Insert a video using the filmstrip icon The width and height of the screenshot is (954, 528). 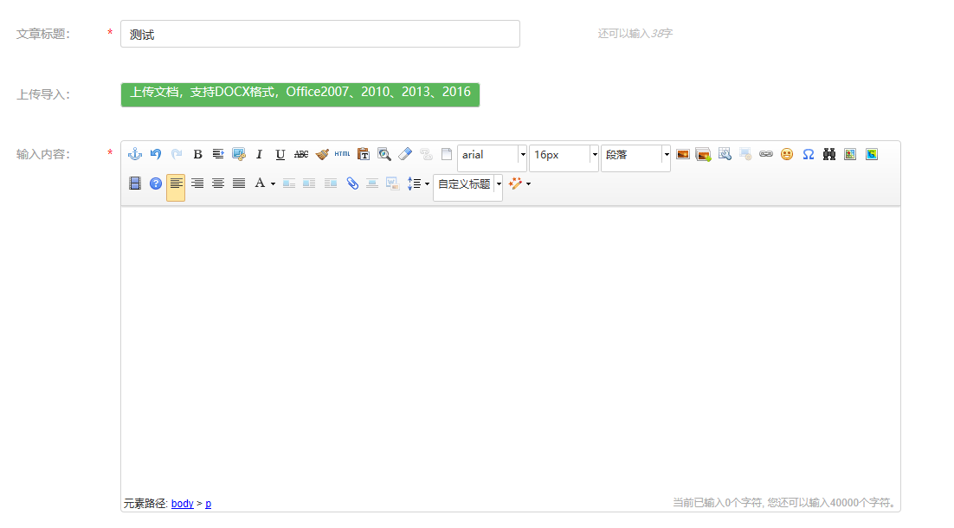pos(135,184)
